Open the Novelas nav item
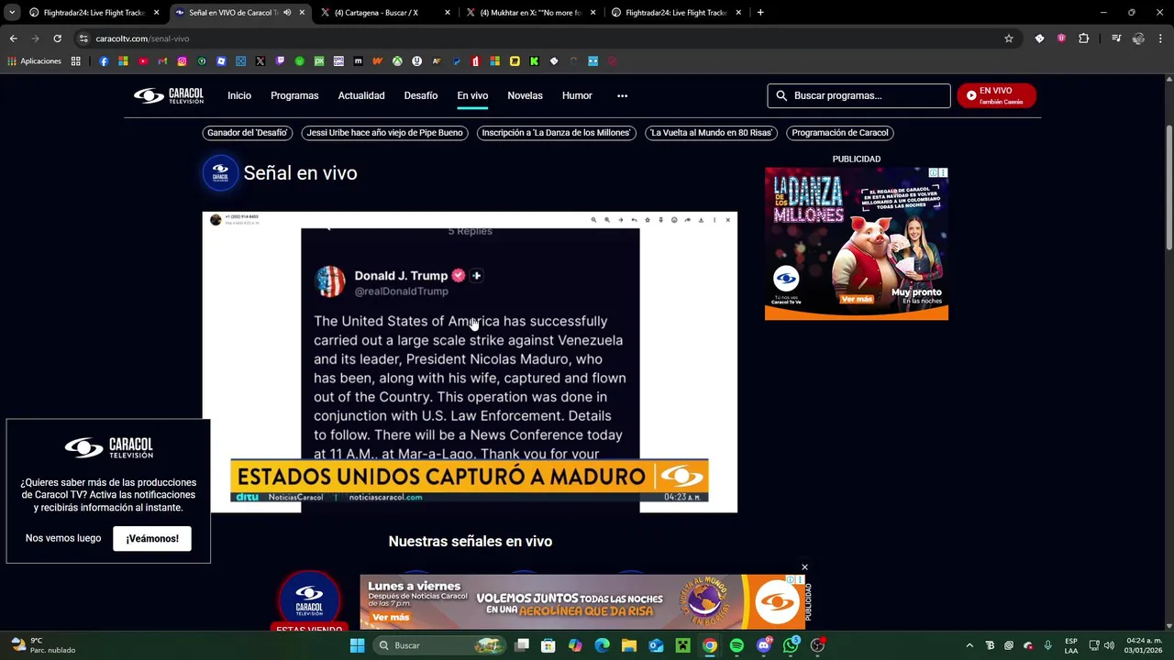Viewport: 1174px width, 660px height. coord(525,95)
